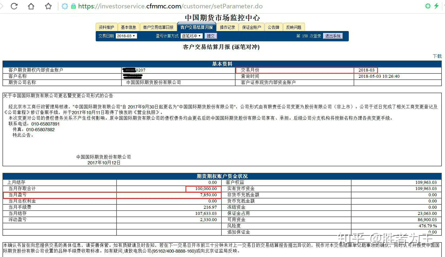Click the browser refresh icon
The height and width of the screenshot is (257, 445).
tap(14, 6)
